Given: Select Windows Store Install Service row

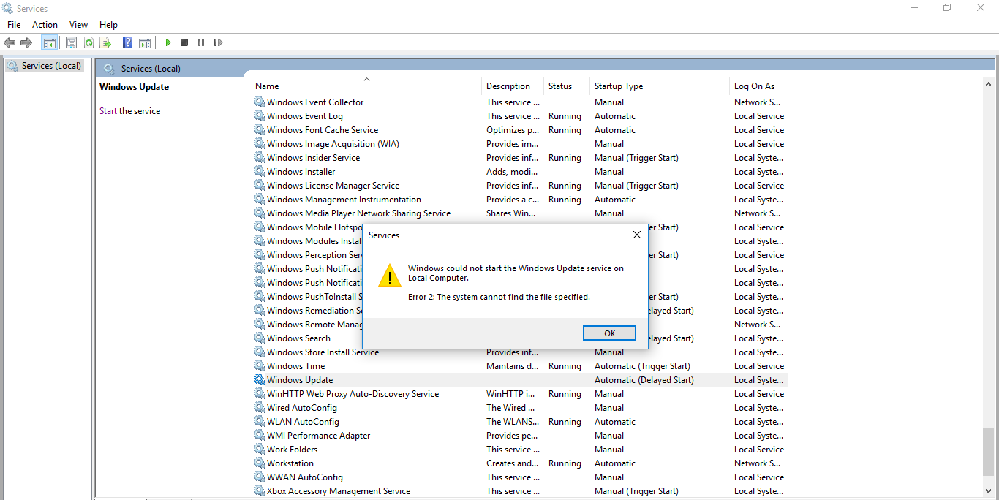Looking at the screenshot, I should point(520,352).
